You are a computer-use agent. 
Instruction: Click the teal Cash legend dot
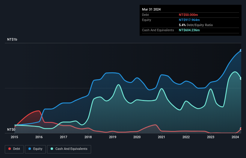52,149
